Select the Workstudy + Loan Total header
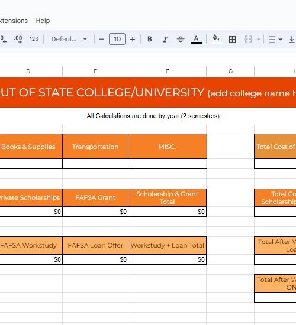This screenshot has width=296, height=325. point(168,245)
